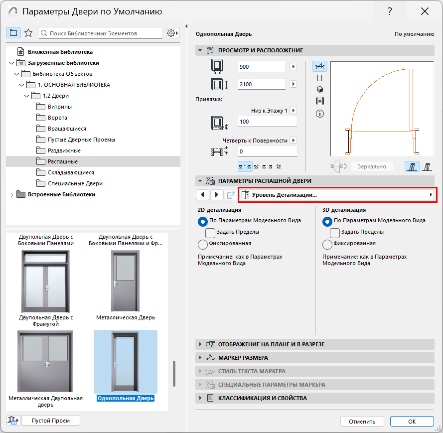Switch preview to 3D view
443x433 pixels.
320,90
